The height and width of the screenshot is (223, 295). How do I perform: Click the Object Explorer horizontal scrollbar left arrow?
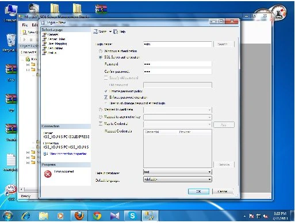click(x=22, y=189)
